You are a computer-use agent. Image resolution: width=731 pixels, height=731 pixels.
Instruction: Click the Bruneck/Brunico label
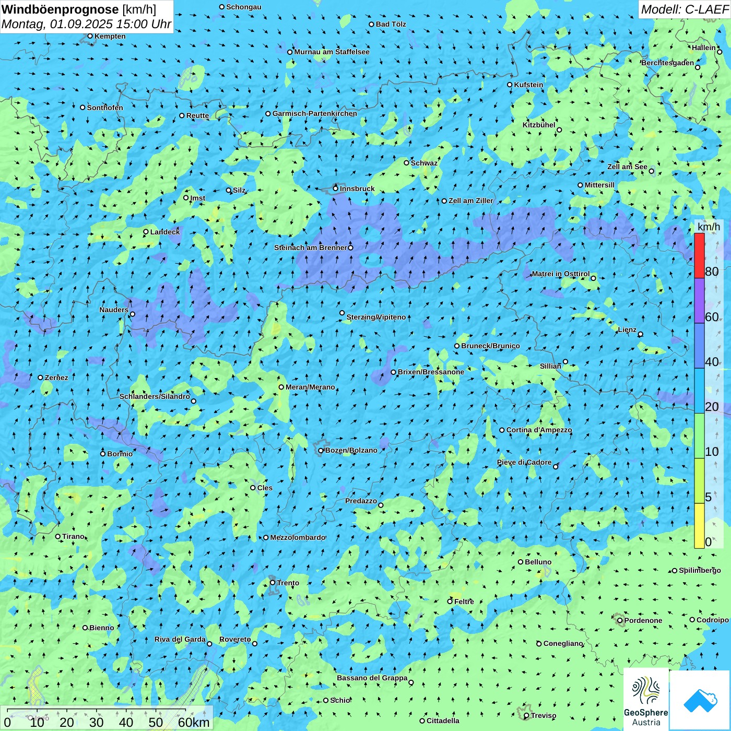490,346
